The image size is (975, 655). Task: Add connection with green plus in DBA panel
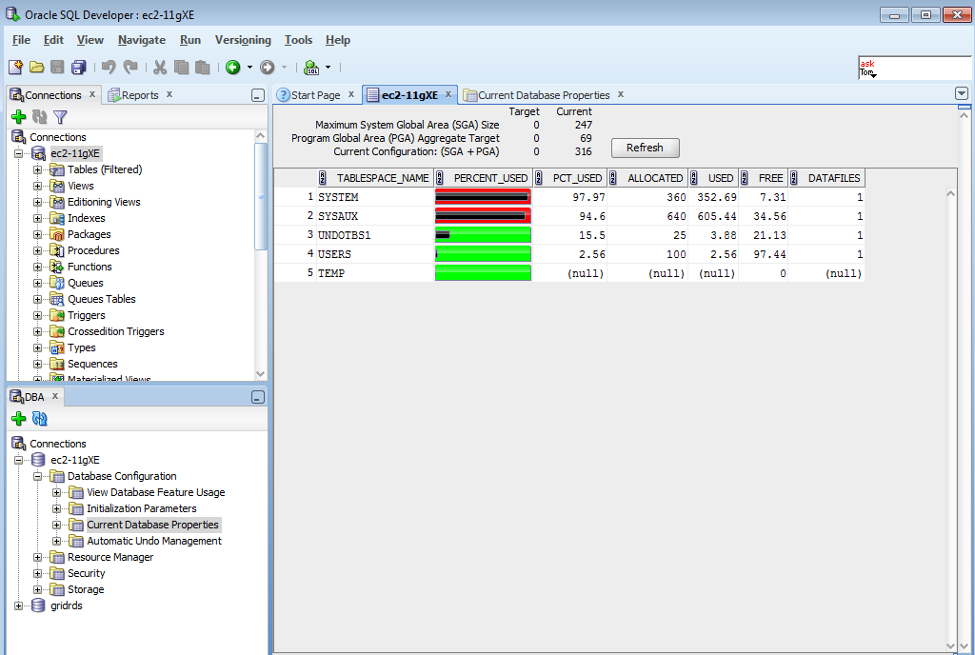click(x=19, y=419)
